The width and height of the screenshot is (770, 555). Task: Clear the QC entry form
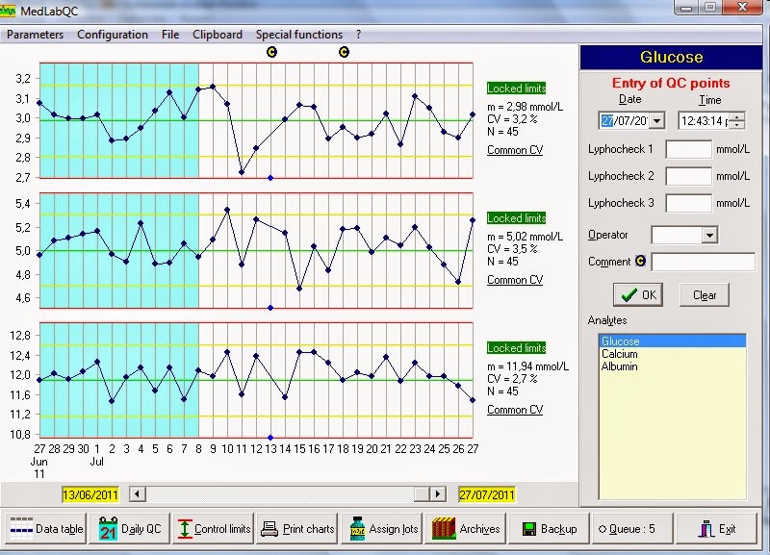pos(706,295)
